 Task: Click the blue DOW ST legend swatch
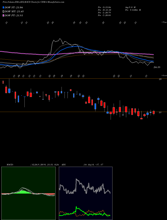pyautogui.click(x=3, y=7)
